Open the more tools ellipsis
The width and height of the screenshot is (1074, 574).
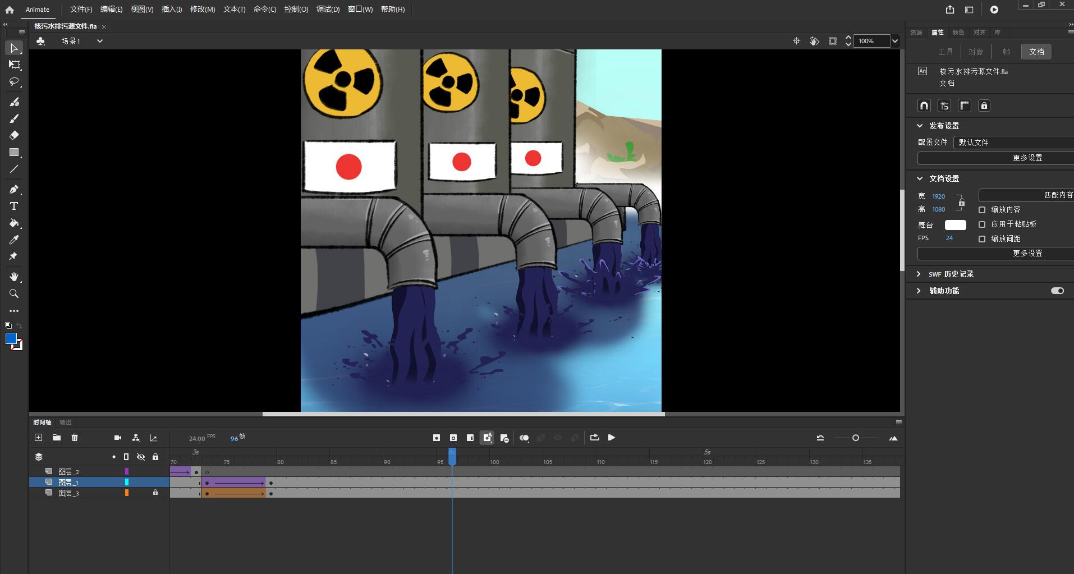click(x=14, y=310)
